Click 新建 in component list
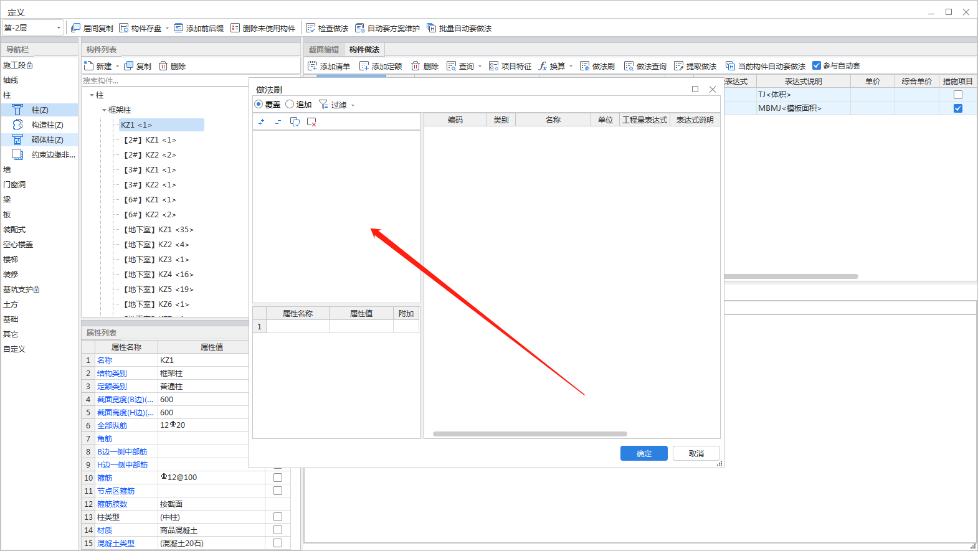 tap(98, 66)
